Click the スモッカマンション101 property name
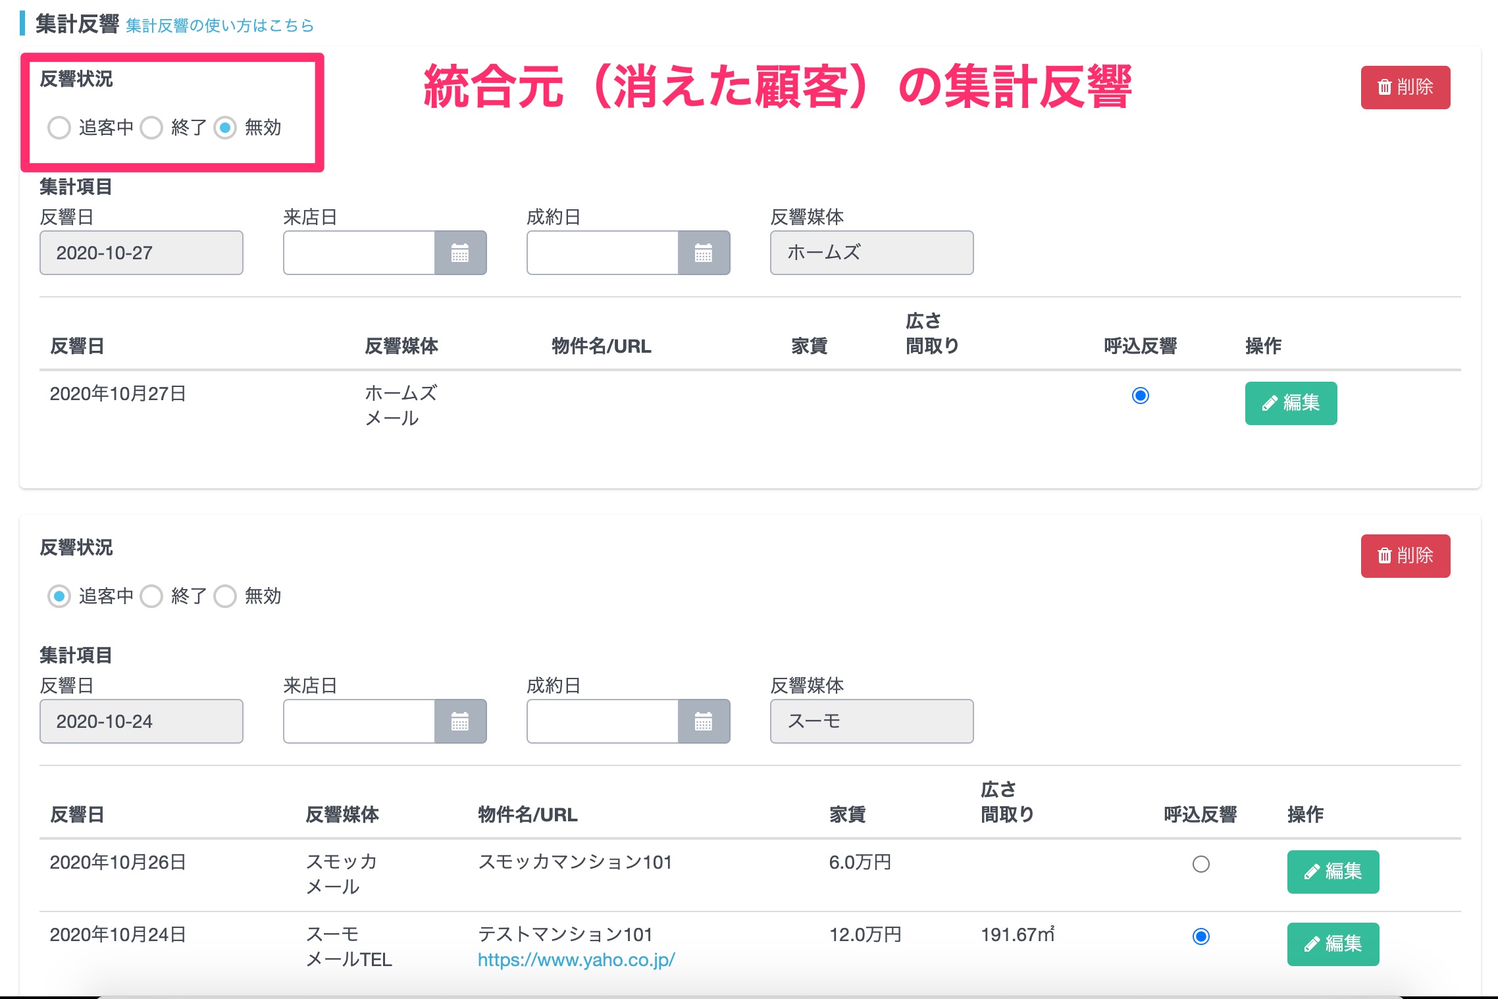Image resolution: width=1498 pixels, height=999 pixels. pos(575,862)
